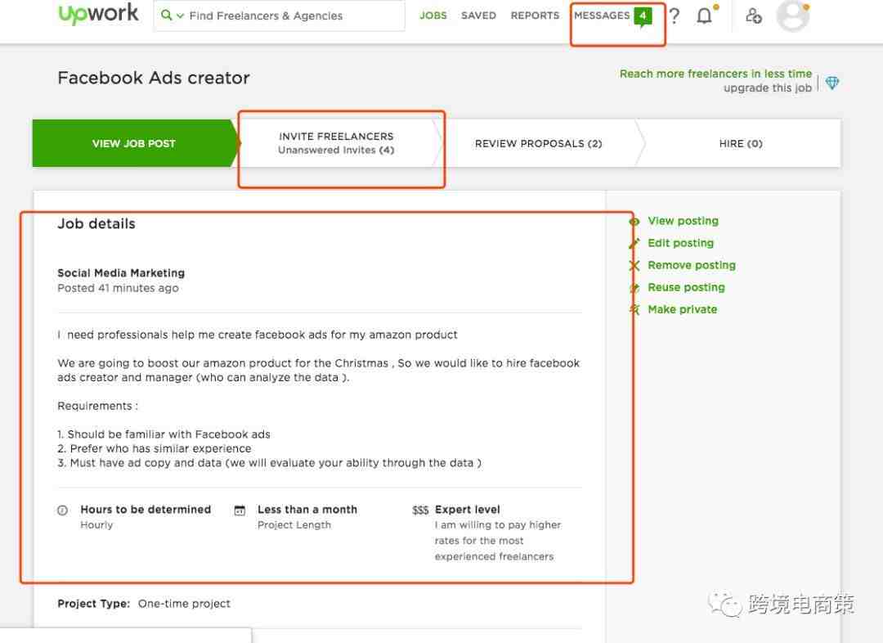Click the eye icon beside View posting
The image size is (883, 643).
(634, 222)
